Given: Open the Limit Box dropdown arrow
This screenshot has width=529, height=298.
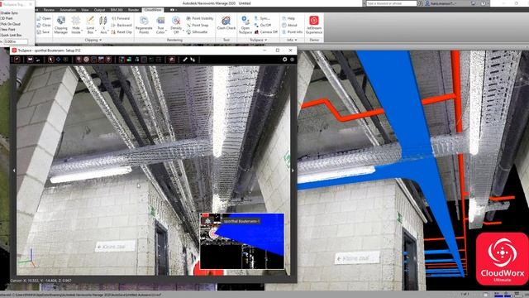Looking at the screenshot, I should click(96, 31).
